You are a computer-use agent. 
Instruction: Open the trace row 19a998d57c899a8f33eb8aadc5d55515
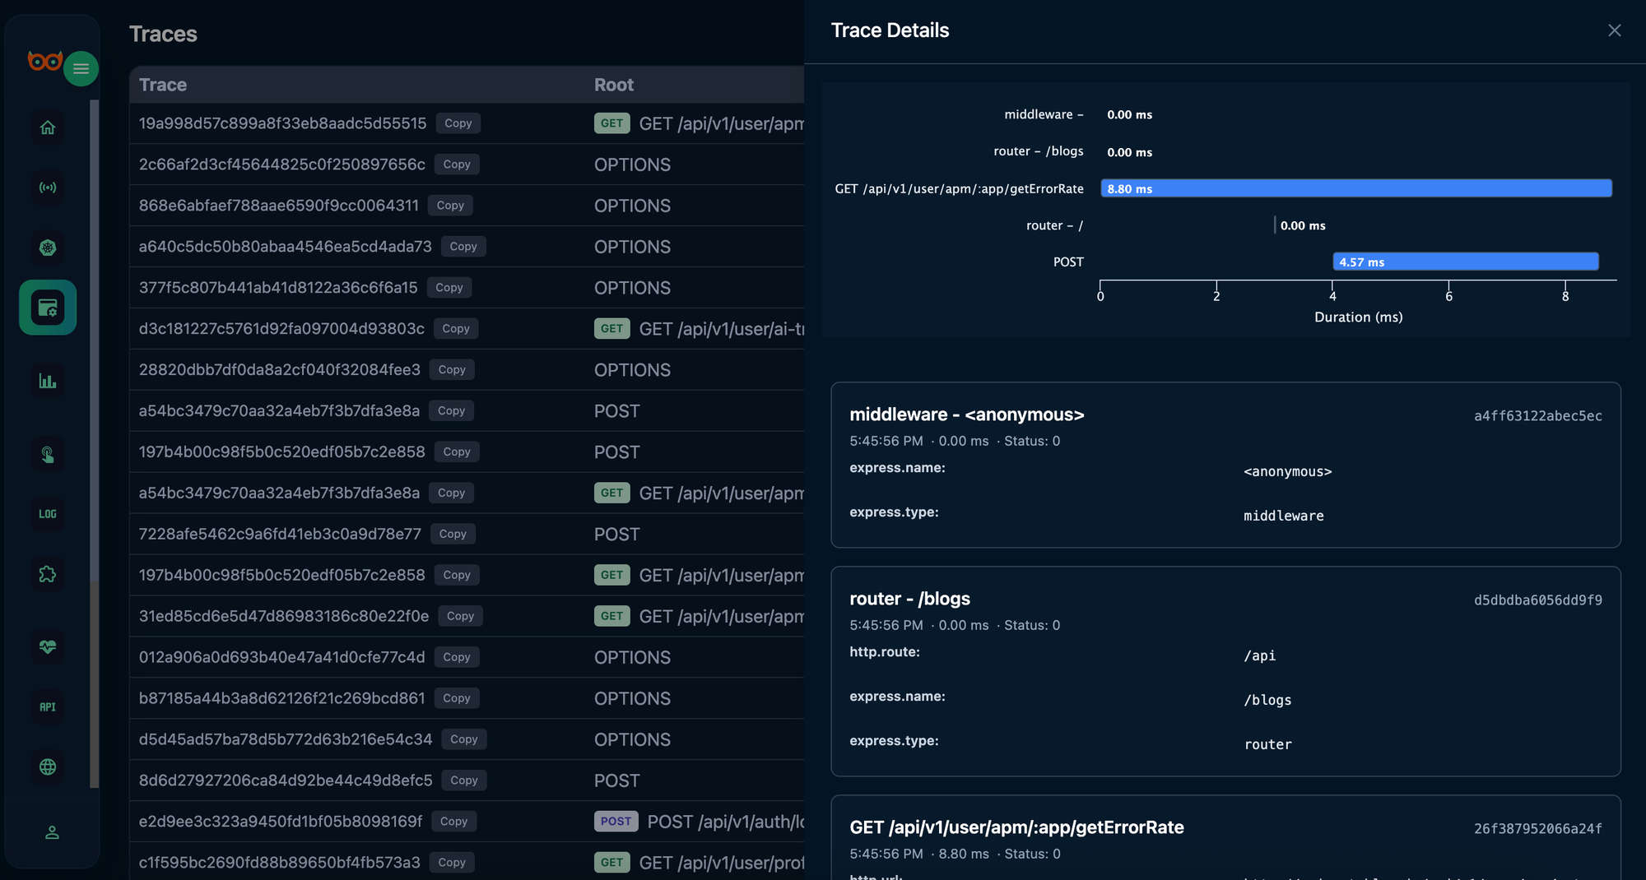click(x=467, y=123)
